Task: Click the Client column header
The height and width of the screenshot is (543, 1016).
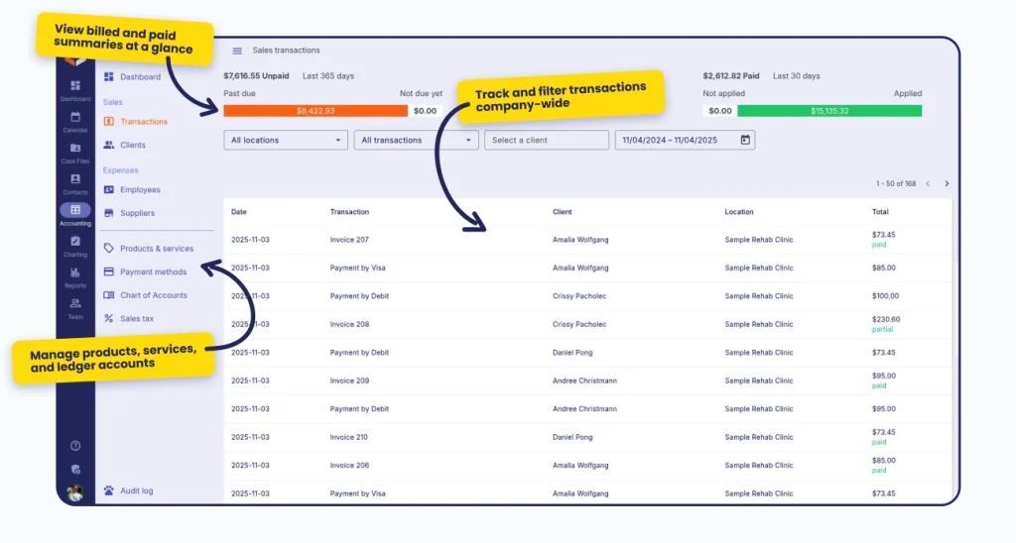Action: coord(562,212)
